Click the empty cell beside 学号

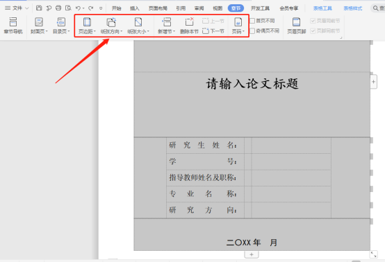pyautogui.click(x=291, y=161)
